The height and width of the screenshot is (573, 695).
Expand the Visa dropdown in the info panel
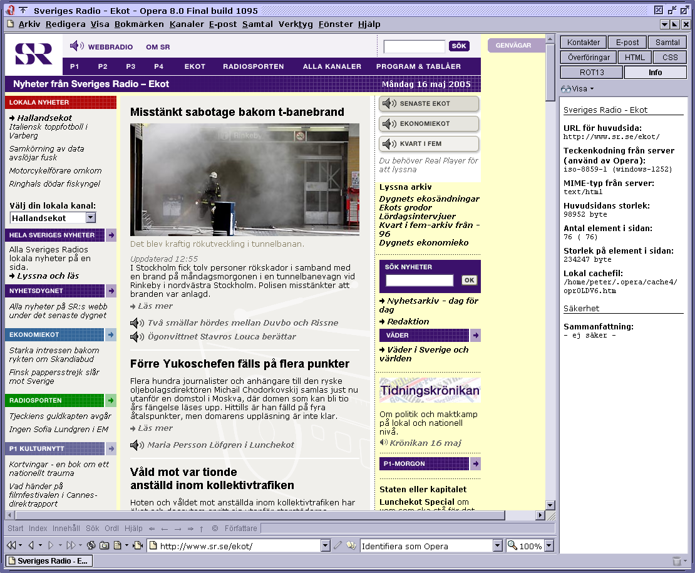579,89
